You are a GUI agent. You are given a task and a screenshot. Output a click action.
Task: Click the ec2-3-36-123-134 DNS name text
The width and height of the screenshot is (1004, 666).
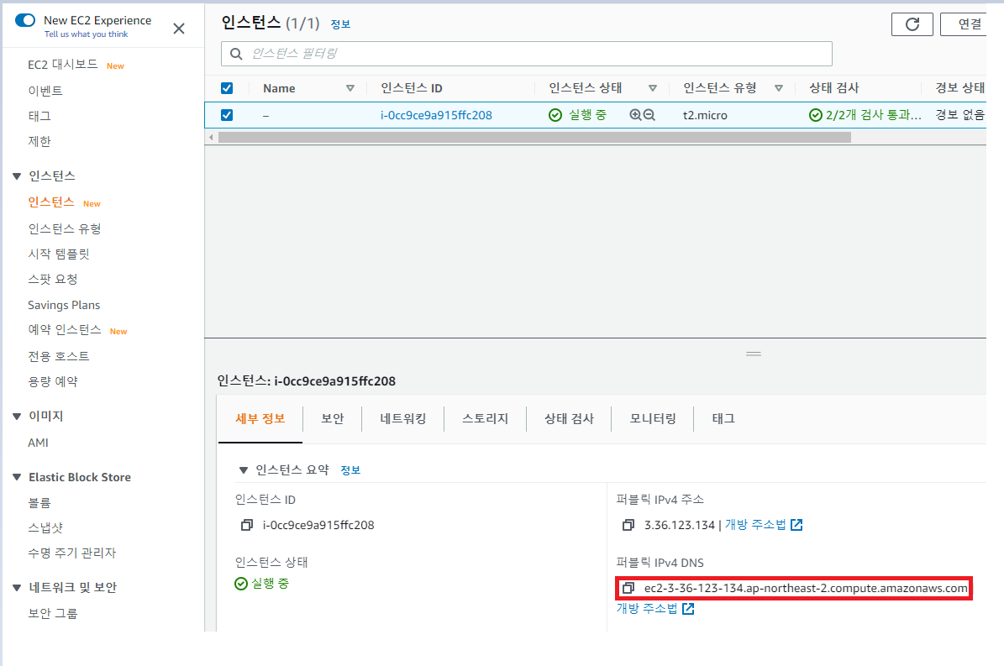[806, 589]
